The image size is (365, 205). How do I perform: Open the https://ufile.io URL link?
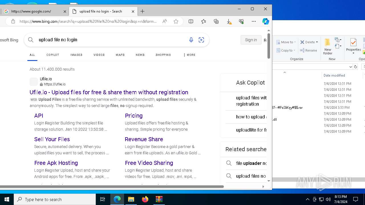point(55,84)
